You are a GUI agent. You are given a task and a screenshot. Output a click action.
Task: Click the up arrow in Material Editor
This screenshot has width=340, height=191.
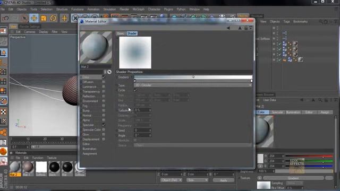(240, 28)
